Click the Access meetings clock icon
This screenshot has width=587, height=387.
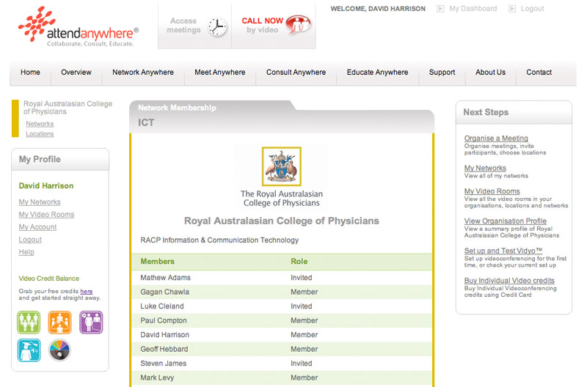[217, 27]
